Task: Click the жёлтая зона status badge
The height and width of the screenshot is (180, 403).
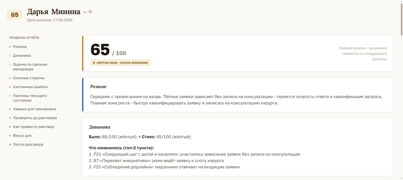Action: (120, 63)
